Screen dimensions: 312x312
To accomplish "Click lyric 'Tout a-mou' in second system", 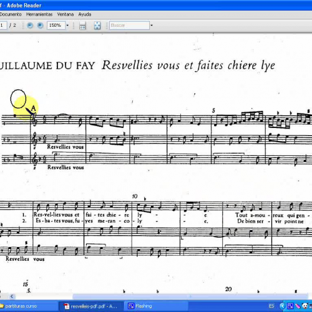I will pos(250,215).
